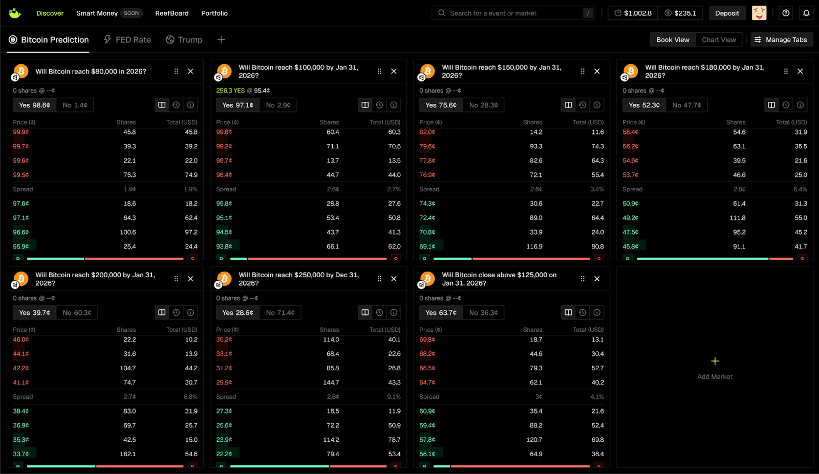The image size is (819, 474).
Task: Open the Portfolio page
Action: (214, 13)
